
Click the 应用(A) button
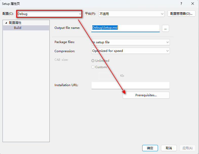click(187, 148)
